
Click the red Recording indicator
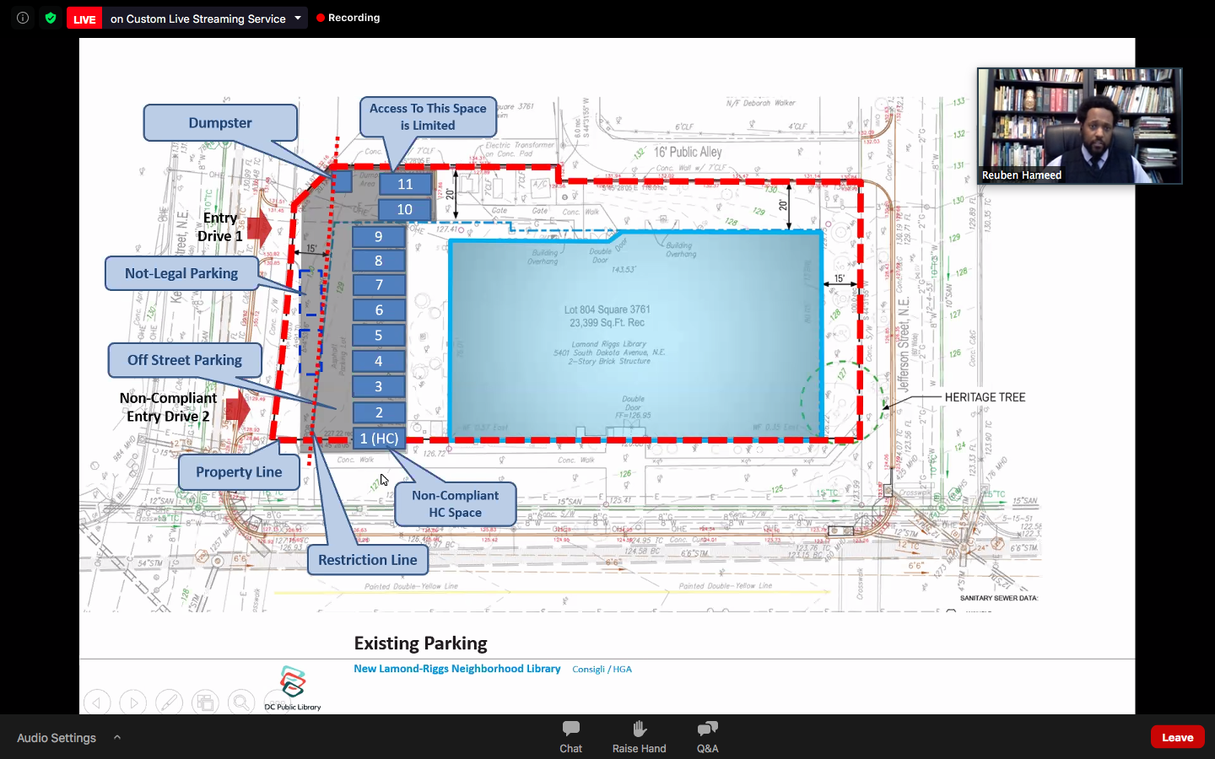[348, 18]
